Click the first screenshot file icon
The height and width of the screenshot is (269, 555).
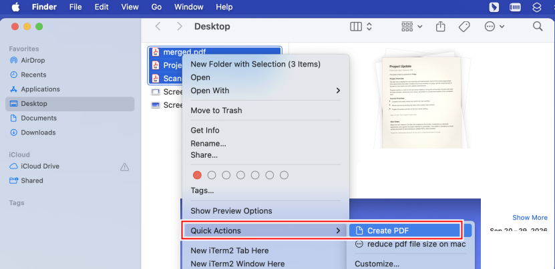(156, 92)
